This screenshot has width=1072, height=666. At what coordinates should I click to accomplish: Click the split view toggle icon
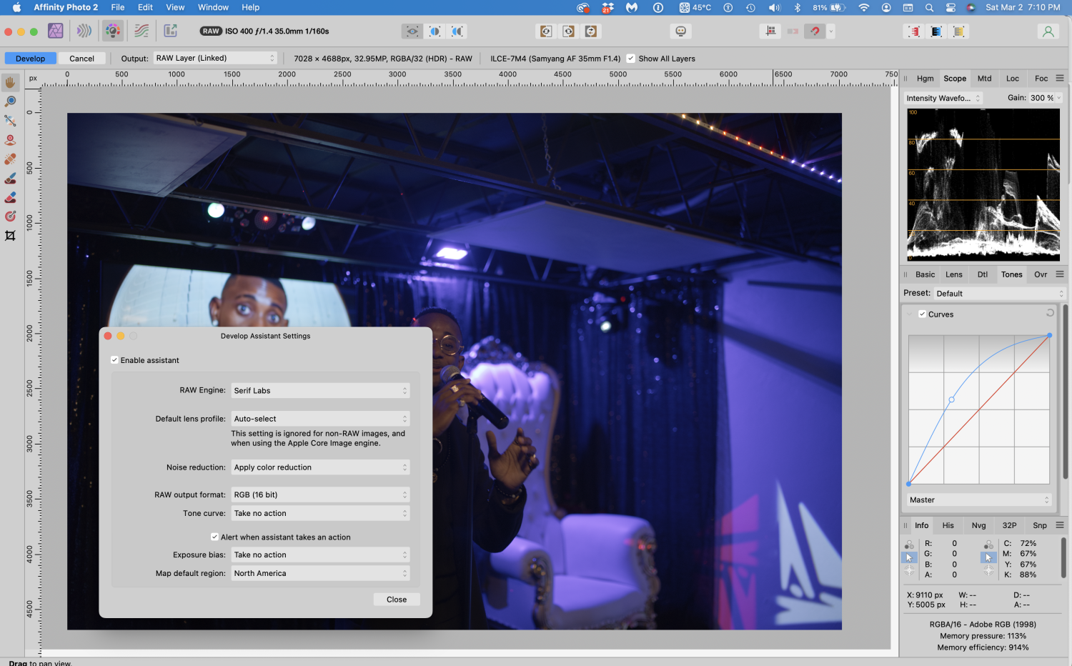434,31
